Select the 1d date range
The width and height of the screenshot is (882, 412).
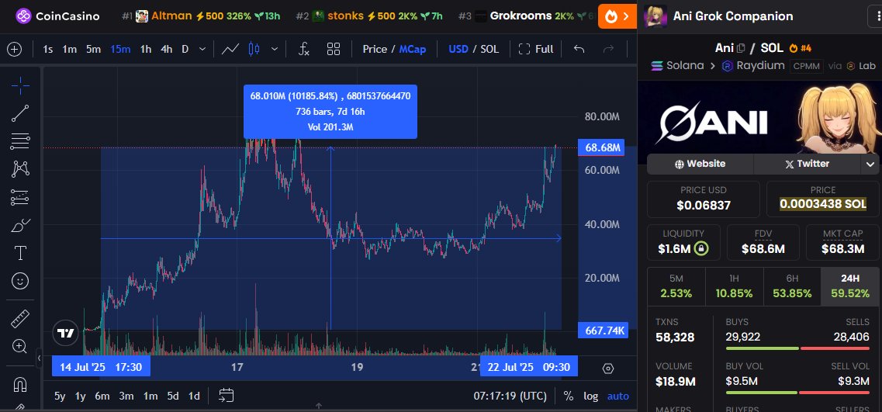[x=193, y=396]
